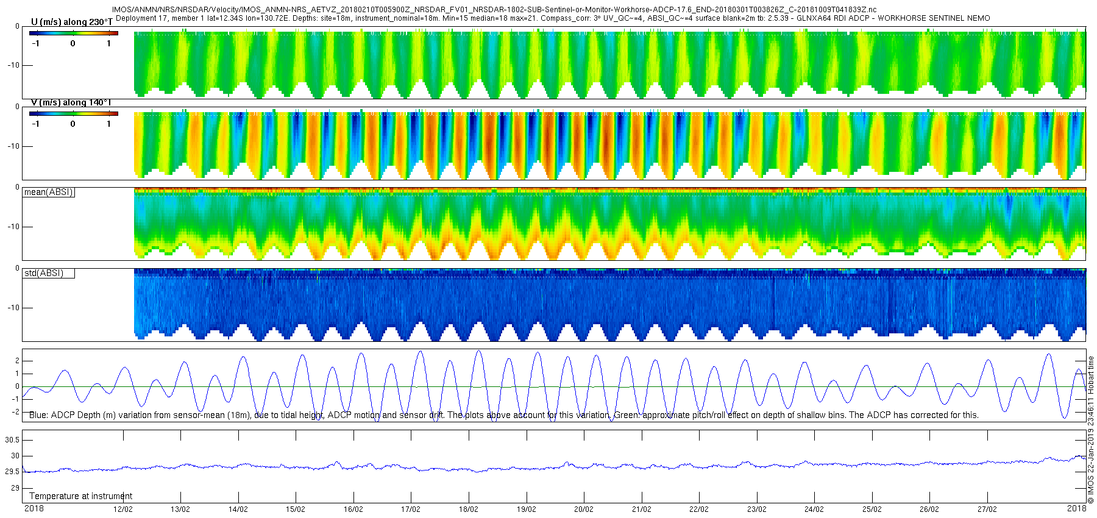The image size is (1097, 518).
Task: Click the 'Temperature at instrument' label
Action: point(81,496)
